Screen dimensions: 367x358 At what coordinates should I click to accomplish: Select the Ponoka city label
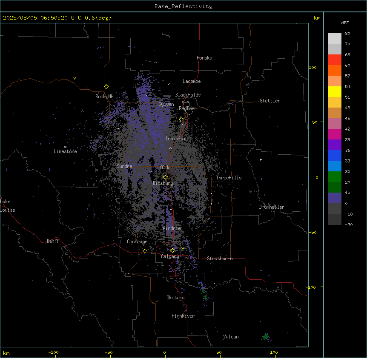point(204,58)
